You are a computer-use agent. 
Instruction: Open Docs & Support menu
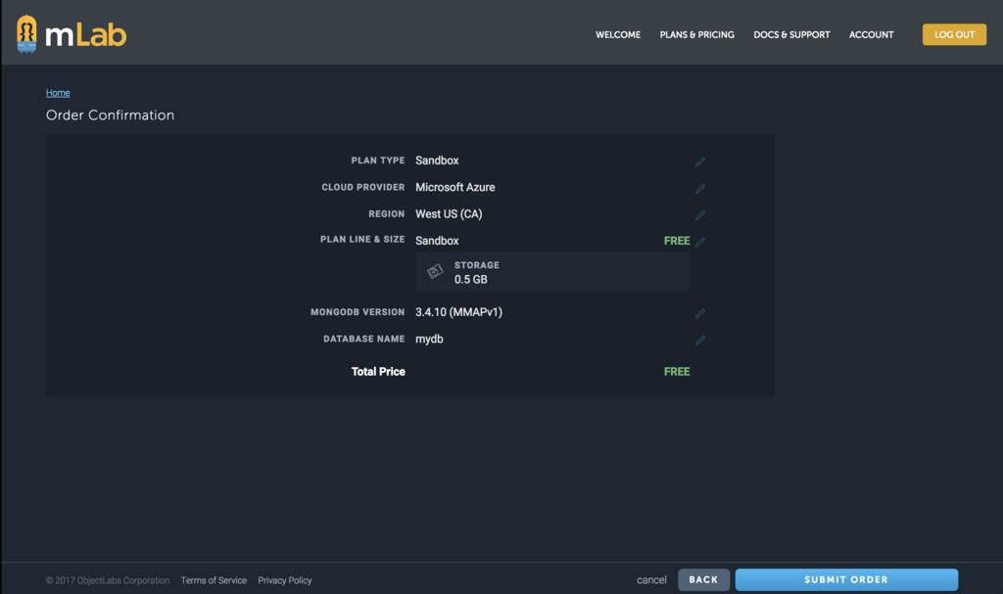791,34
